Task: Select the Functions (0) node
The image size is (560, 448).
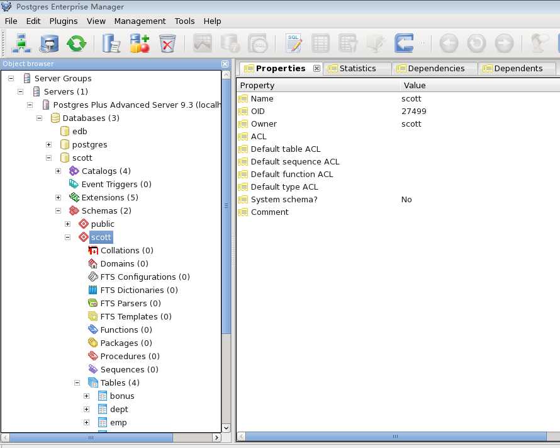Action: (x=126, y=330)
